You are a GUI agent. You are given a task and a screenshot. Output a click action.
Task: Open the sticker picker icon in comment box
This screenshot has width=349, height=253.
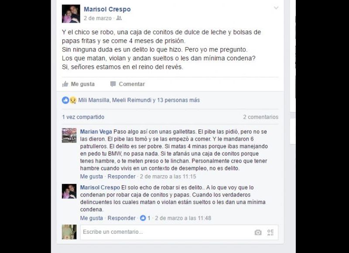[x=270, y=232]
